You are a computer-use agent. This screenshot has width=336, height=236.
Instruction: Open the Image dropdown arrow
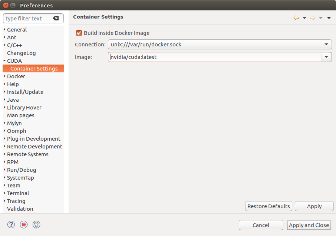[326, 57]
